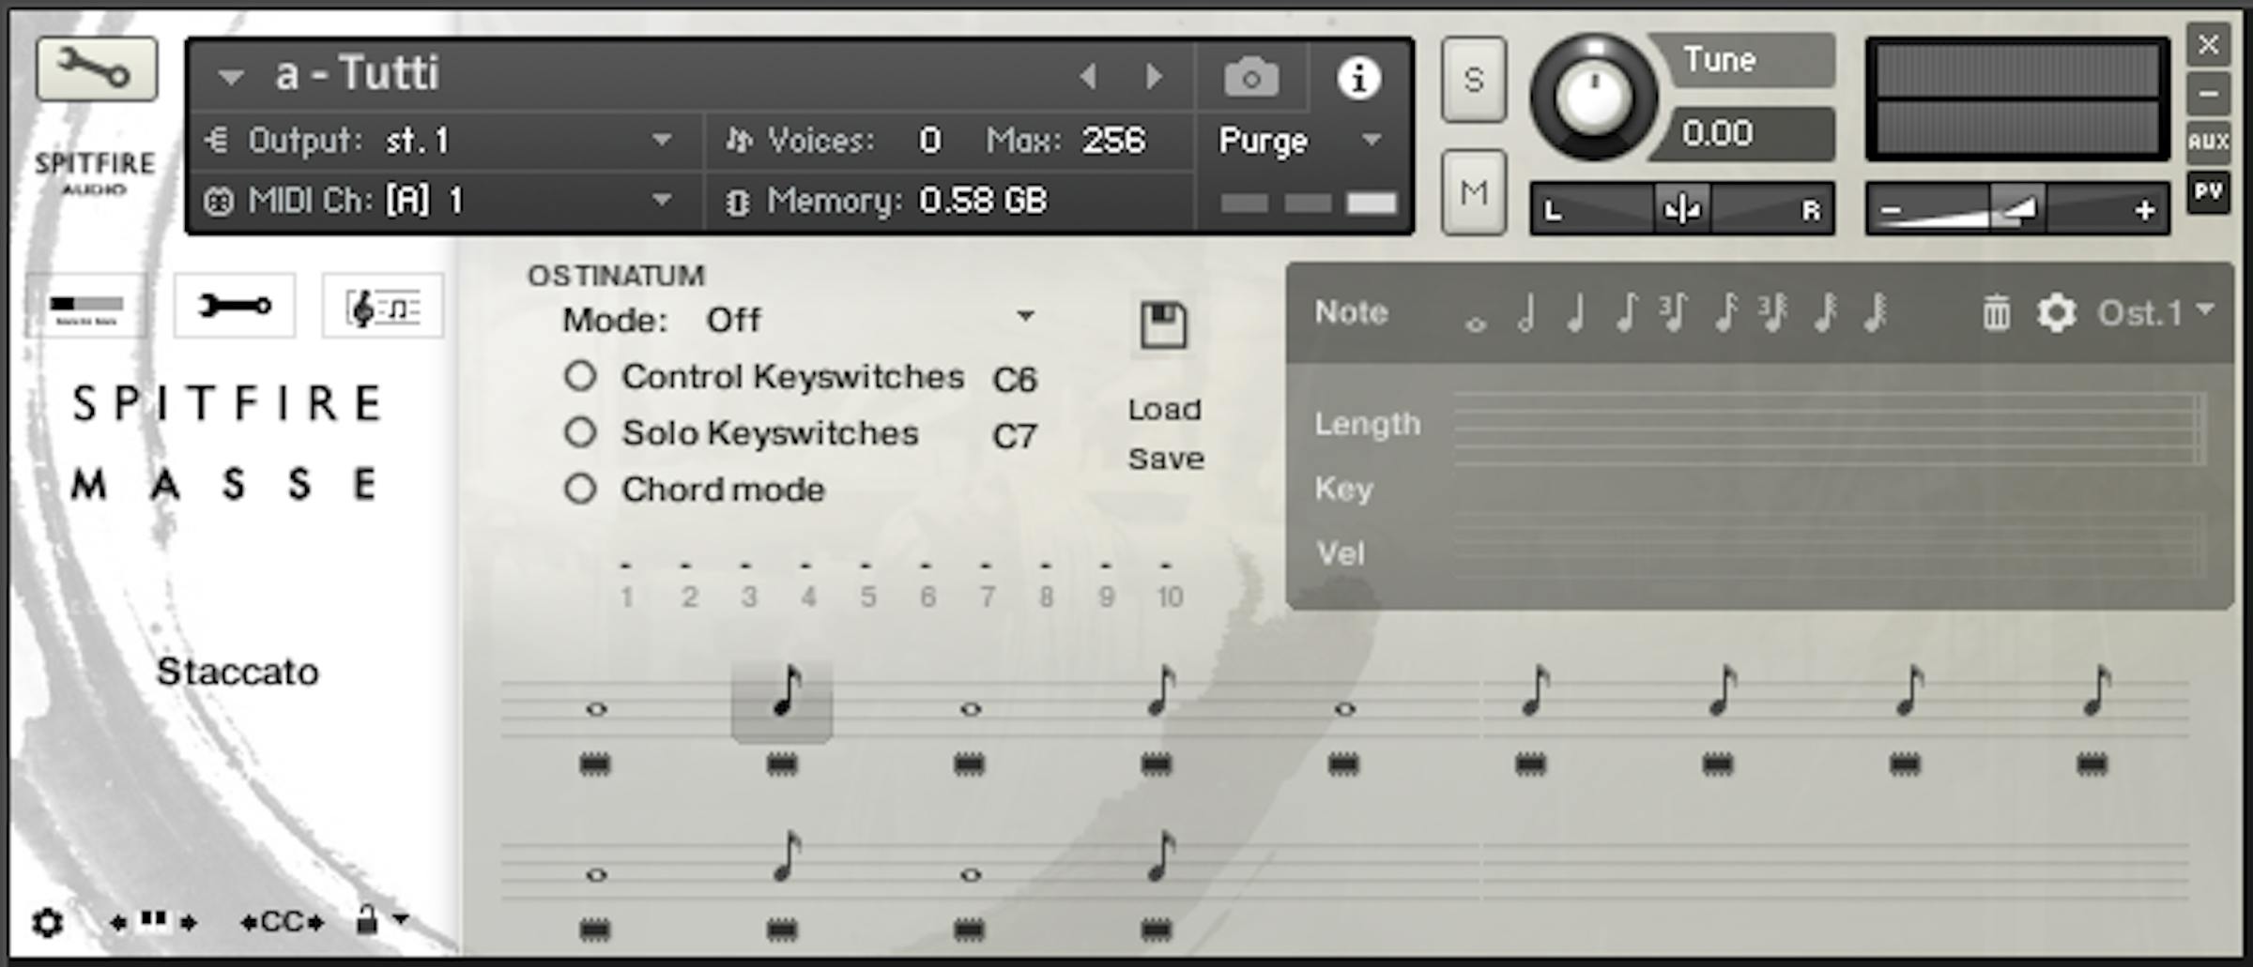Enable Control Keyswitches option
Screen dimensions: 2253x967
pyautogui.click(x=580, y=376)
